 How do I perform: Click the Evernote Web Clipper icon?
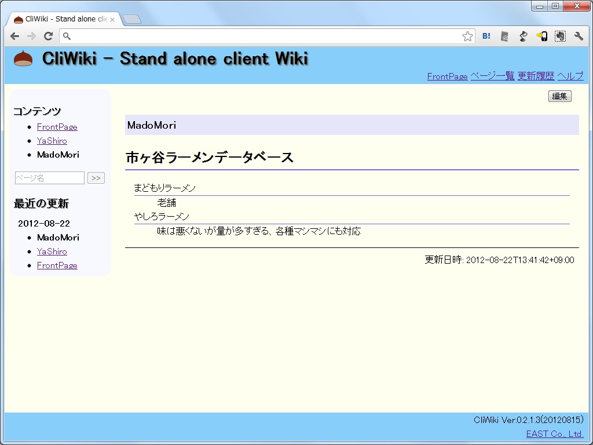click(560, 36)
